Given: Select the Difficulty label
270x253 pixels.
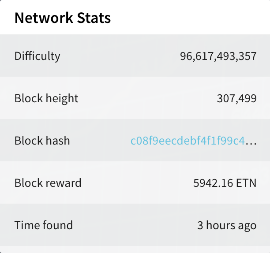Looking at the screenshot, I should pos(37,56).
